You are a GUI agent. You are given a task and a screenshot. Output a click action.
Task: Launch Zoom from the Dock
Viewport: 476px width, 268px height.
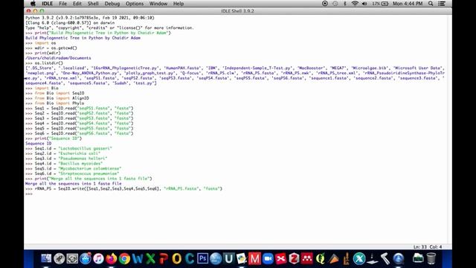click(x=268, y=258)
